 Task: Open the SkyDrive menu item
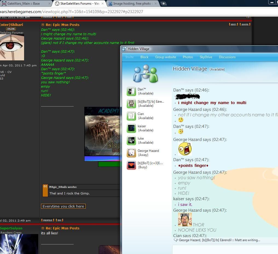pos(206,57)
